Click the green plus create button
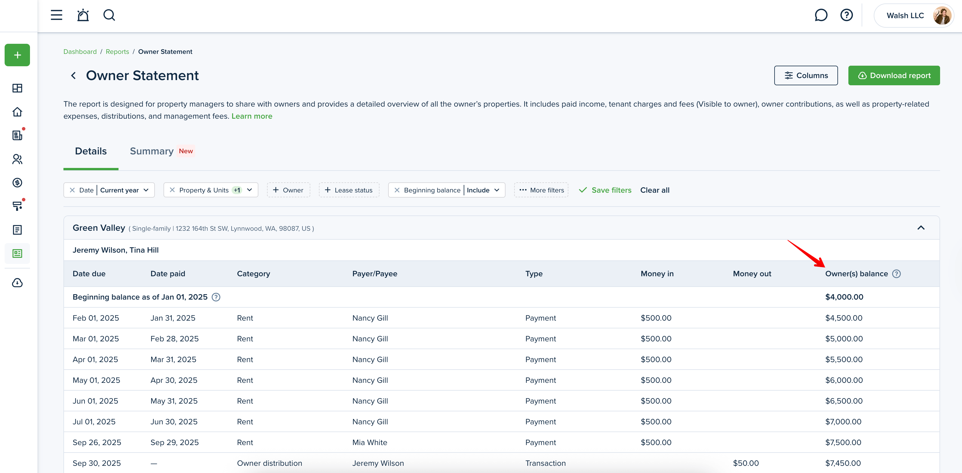The width and height of the screenshot is (962, 473). 17,55
